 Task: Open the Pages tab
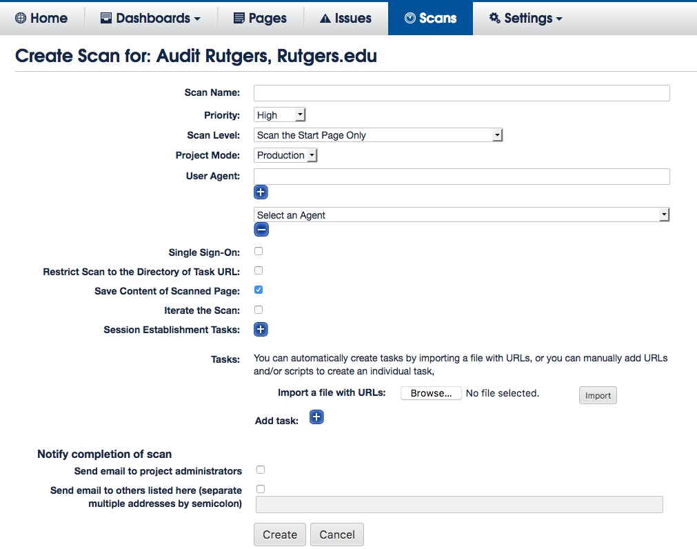click(260, 18)
